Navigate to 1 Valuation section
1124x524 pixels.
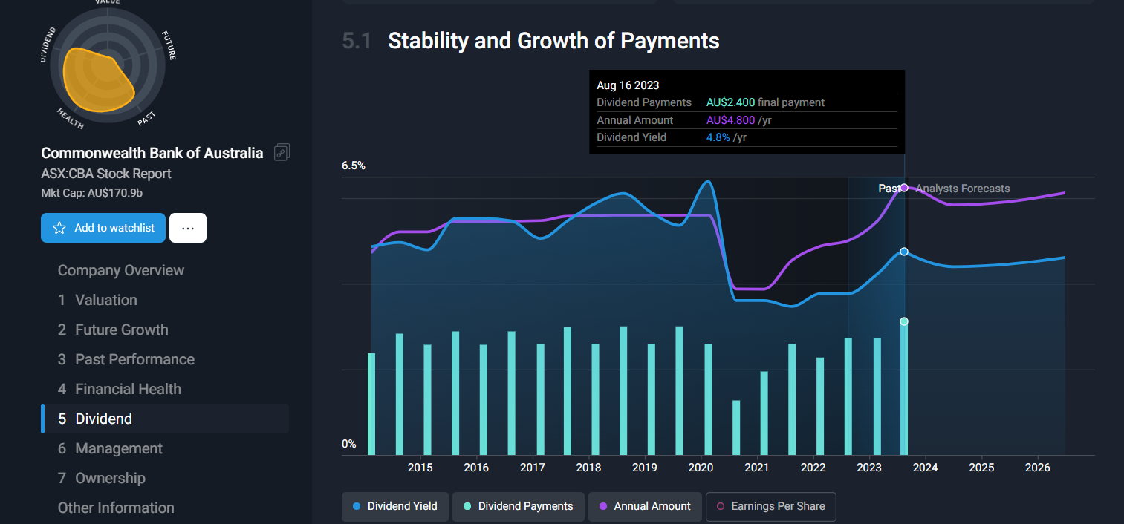click(x=97, y=300)
